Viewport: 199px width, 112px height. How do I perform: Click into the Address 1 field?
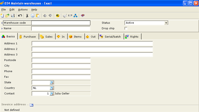[x=92, y=43]
